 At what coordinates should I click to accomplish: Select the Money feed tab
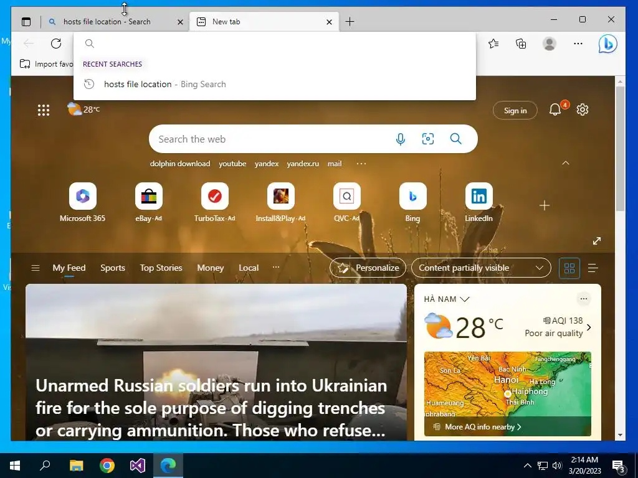point(211,268)
